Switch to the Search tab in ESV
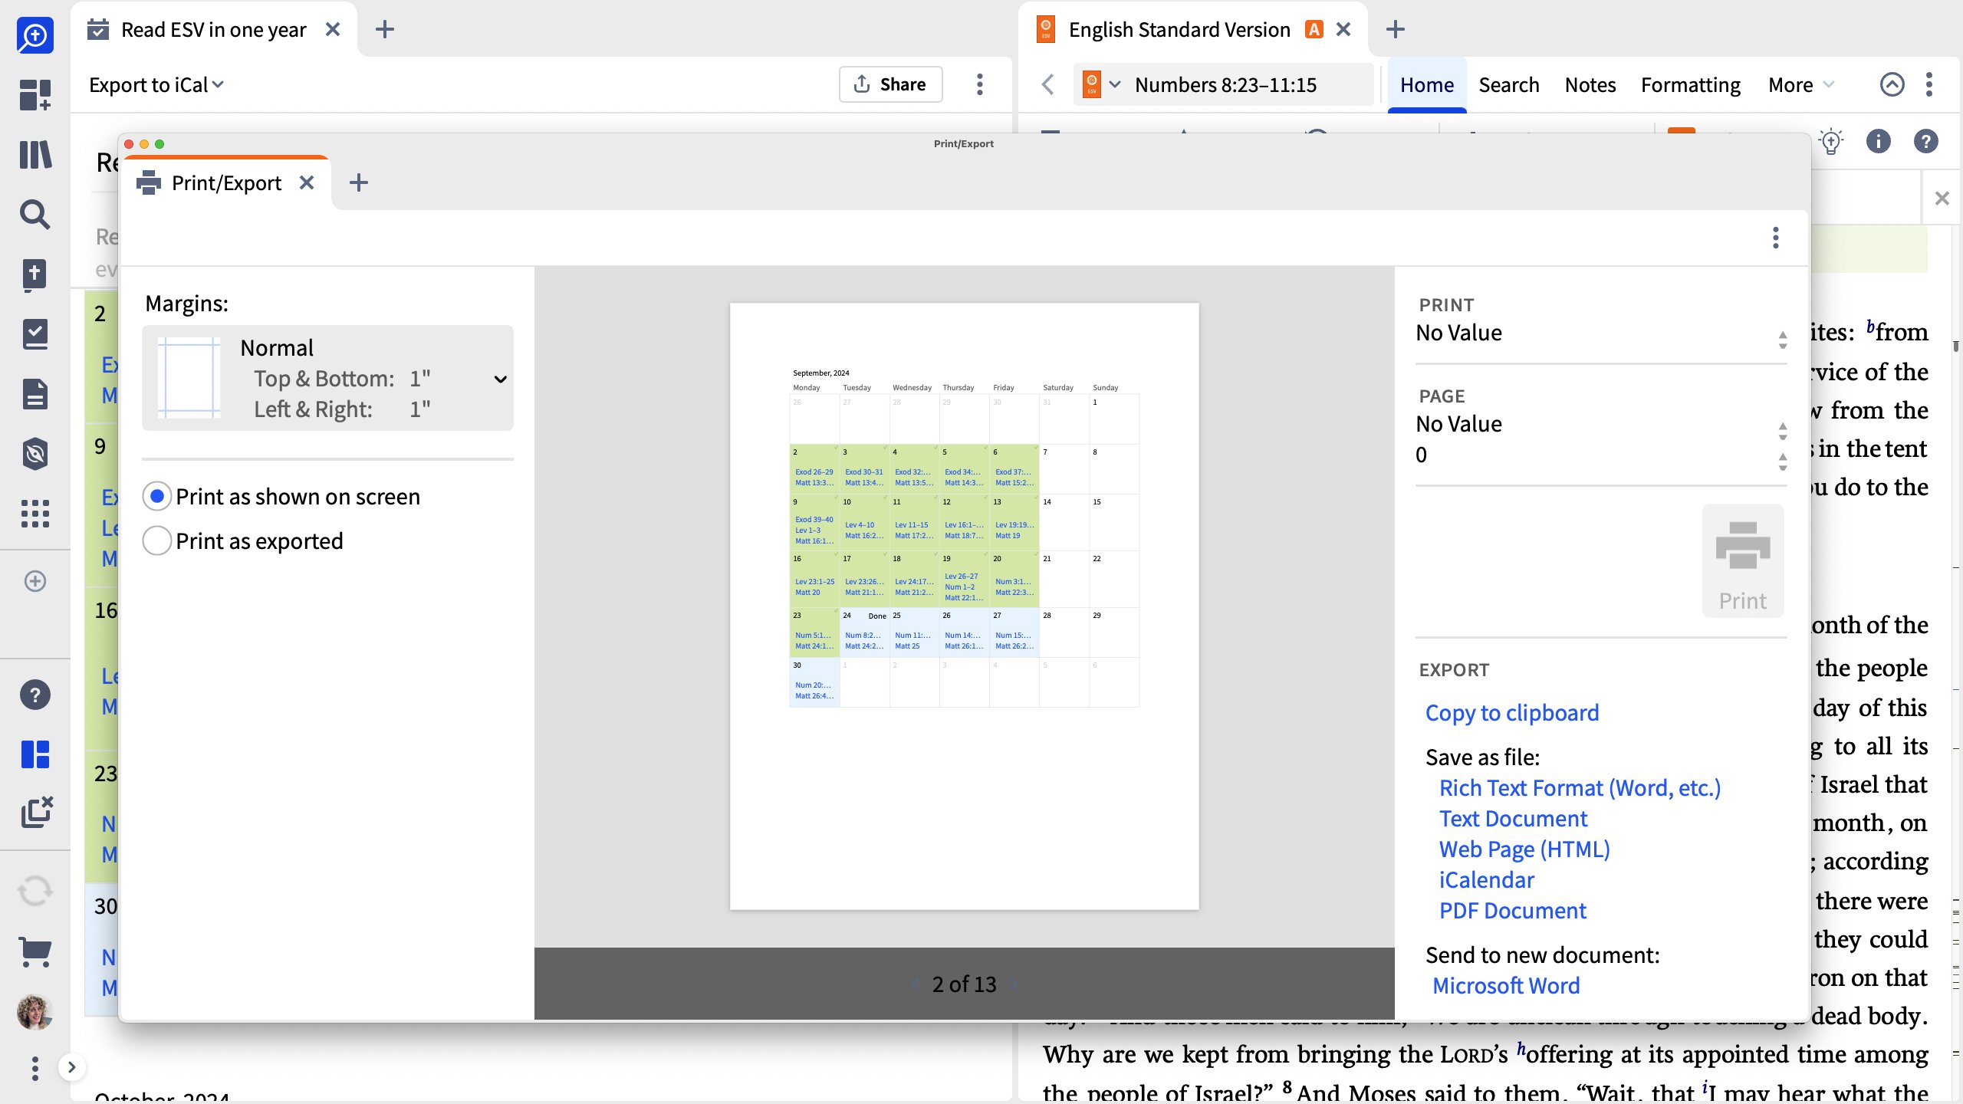 pos(1508,84)
